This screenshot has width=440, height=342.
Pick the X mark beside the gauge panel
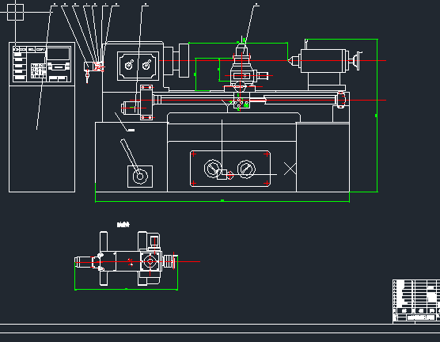pos(290,169)
